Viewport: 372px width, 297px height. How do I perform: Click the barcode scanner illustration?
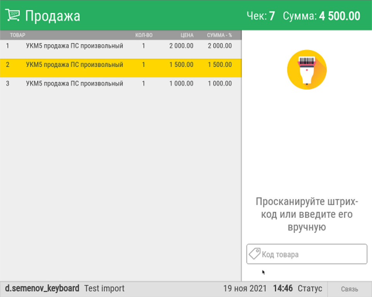[x=307, y=70]
